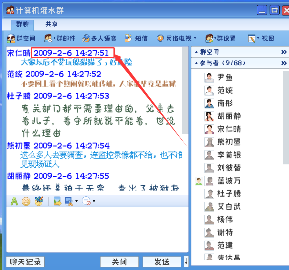Open the font settings A icon
Screen dimensions: 289x270
14,201
